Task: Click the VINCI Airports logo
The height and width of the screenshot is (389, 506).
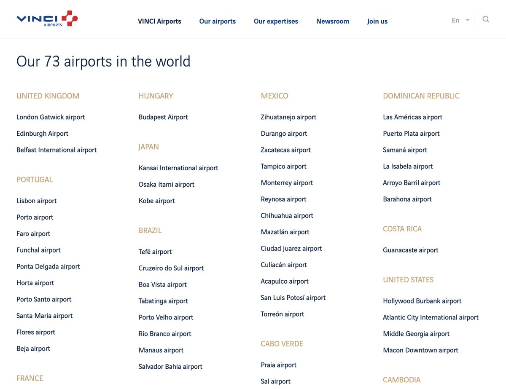Action: point(47,19)
